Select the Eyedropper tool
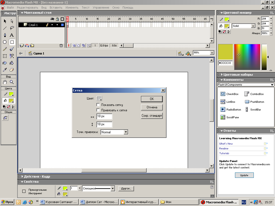This screenshot has width=275, height=206. click(x=5, y=70)
